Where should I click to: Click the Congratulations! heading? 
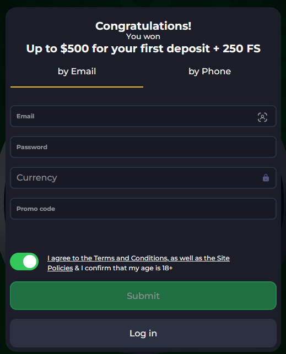[x=143, y=26]
